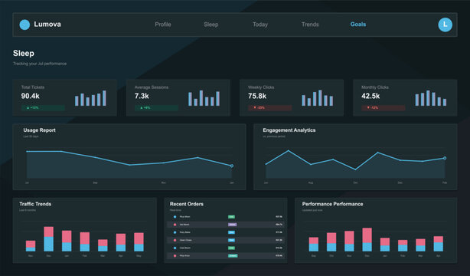The image size is (470, 276).
Task: Switch to the Sleep nav item
Action: click(x=211, y=25)
